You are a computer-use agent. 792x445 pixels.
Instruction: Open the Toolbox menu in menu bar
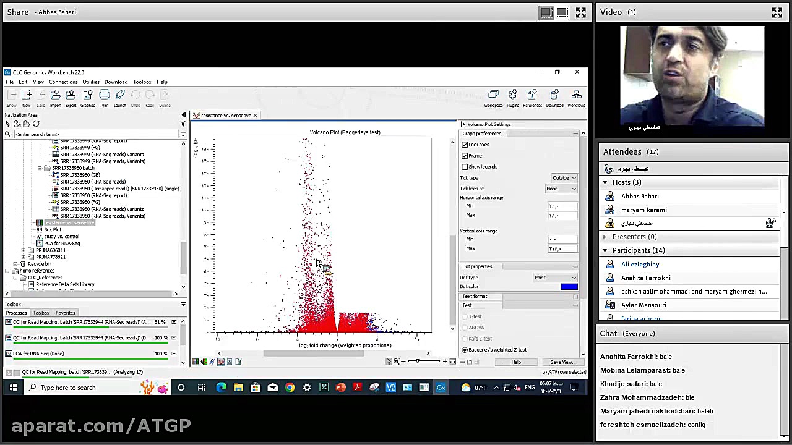pos(142,82)
